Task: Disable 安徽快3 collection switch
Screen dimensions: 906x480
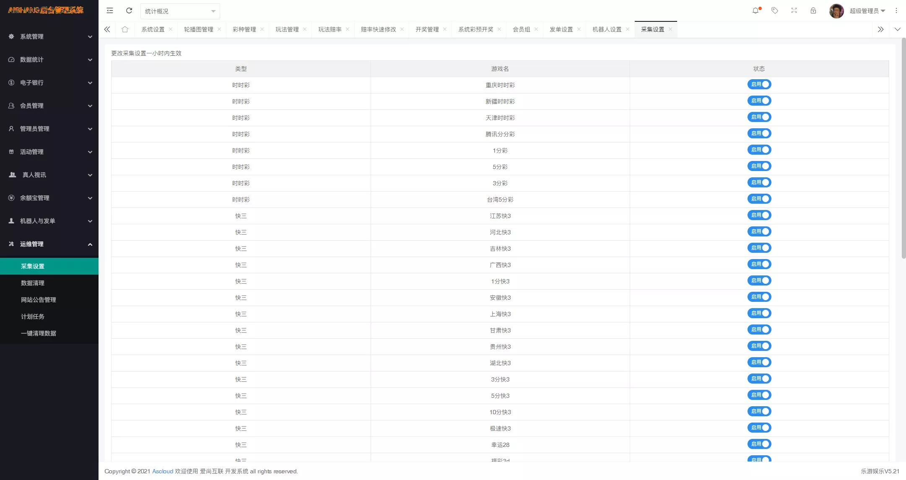Action: [759, 297]
